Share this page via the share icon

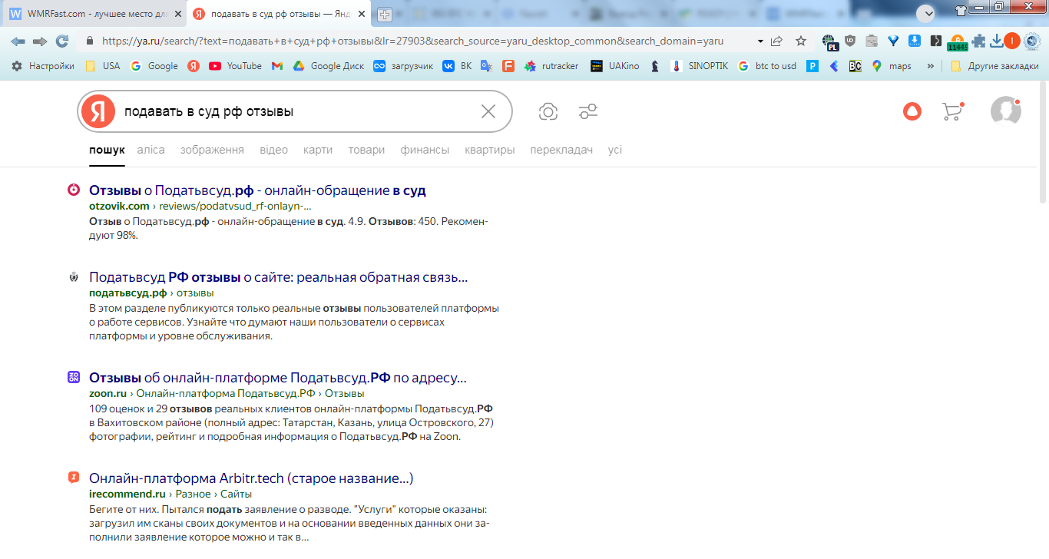click(777, 41)
